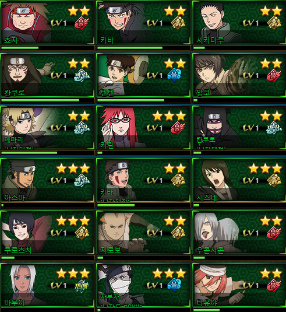286x312 pixels.
Task: Click the water element icon on 자부자's card
Action: (174, 285)
